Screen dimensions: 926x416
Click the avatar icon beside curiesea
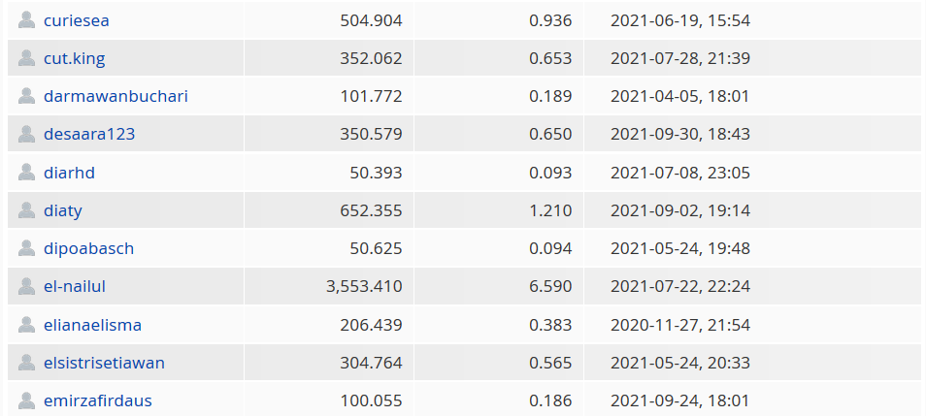pyautogui.click(x=26, y=20)
